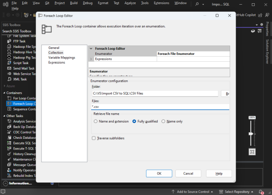Open notifications icon in status bar
The height and width of the screenshot is (195, 272).
point(261,192)
